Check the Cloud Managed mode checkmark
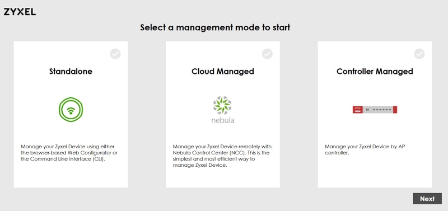 [268, 54]
